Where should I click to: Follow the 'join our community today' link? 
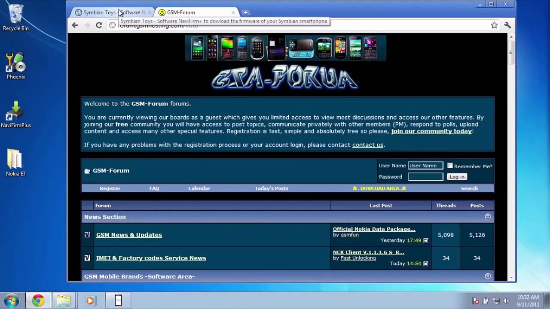point(431,131)
